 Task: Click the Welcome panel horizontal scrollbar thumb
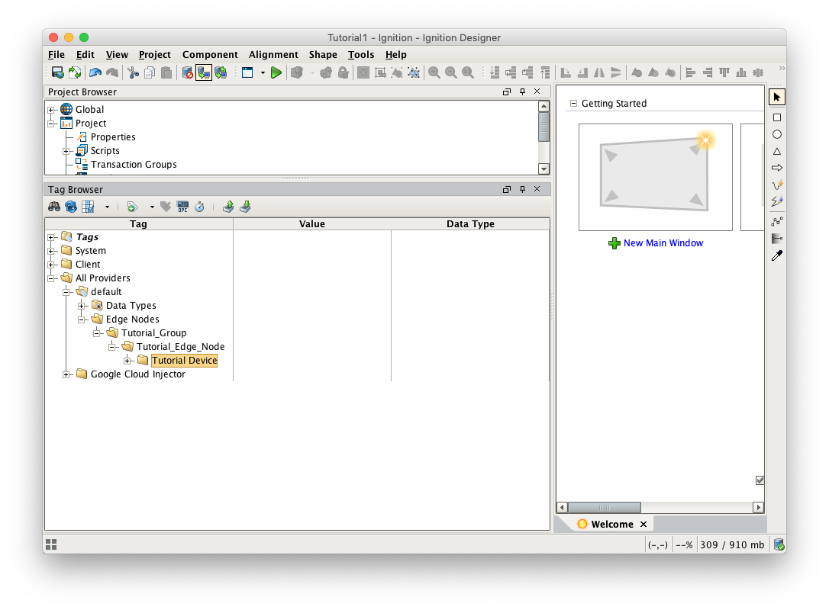pyautogui.click(x=604, y=507)
